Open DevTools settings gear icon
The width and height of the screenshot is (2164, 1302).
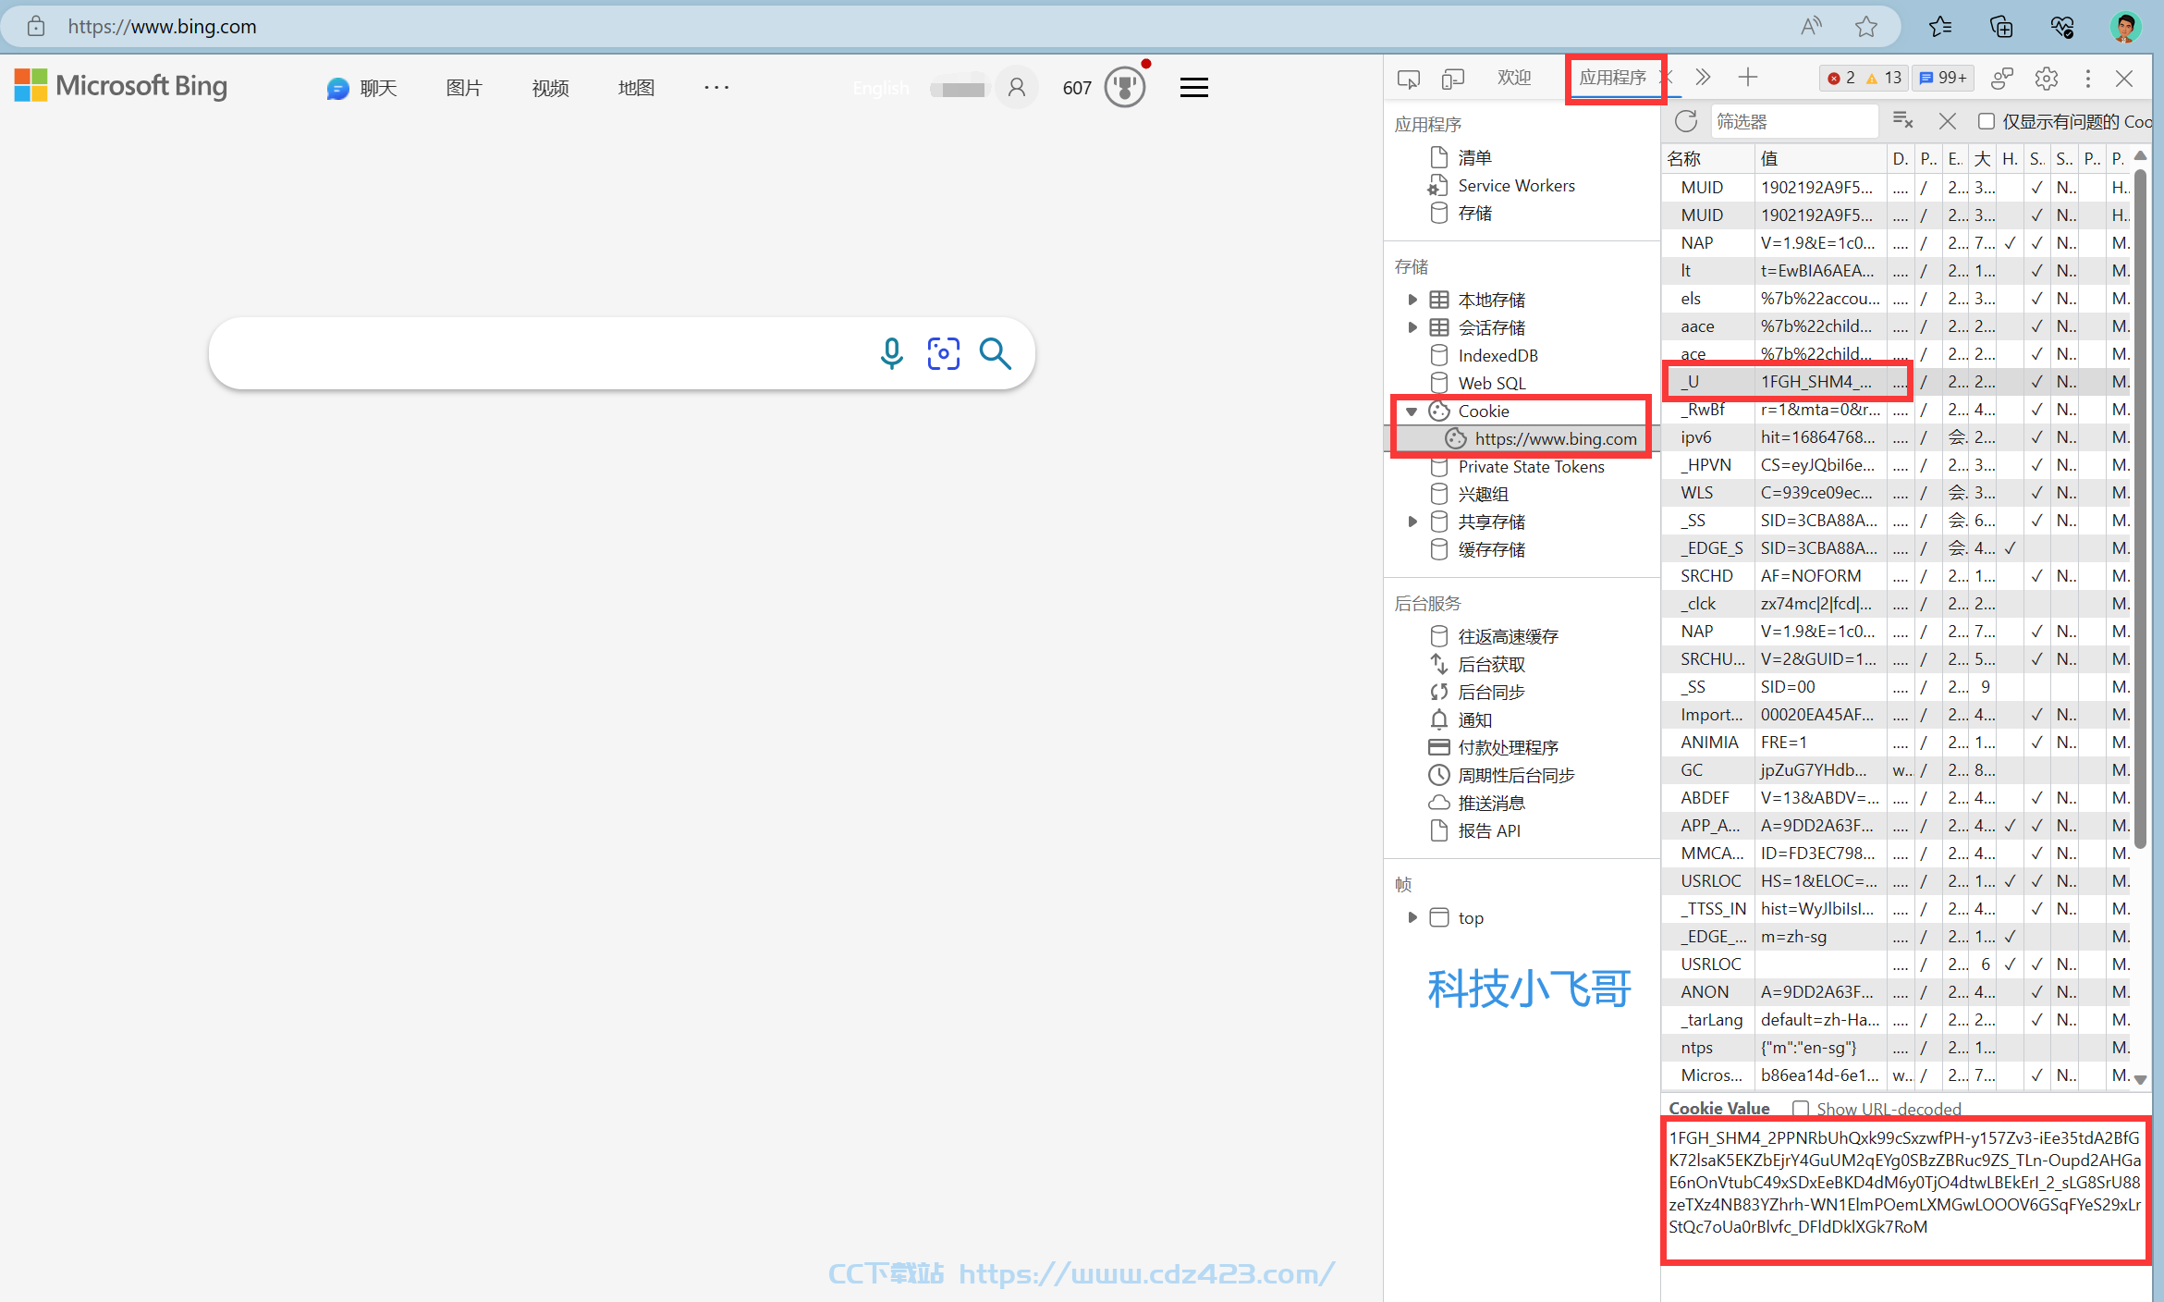tap(2047, 79)
